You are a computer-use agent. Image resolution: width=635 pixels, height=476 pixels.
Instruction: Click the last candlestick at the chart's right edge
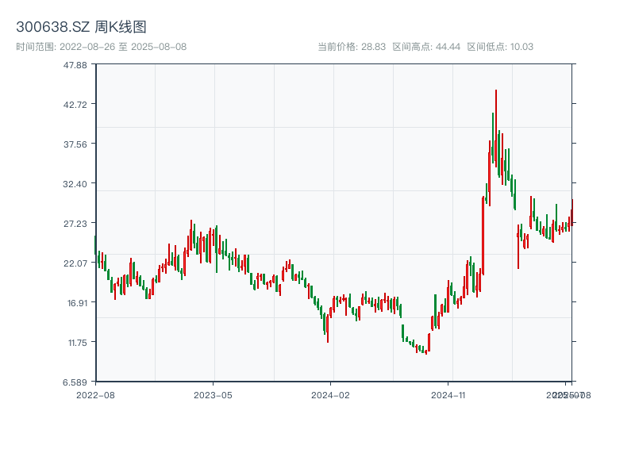point(571,213)
